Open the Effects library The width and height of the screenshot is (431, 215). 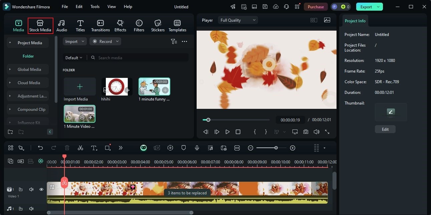pos(120,26)
